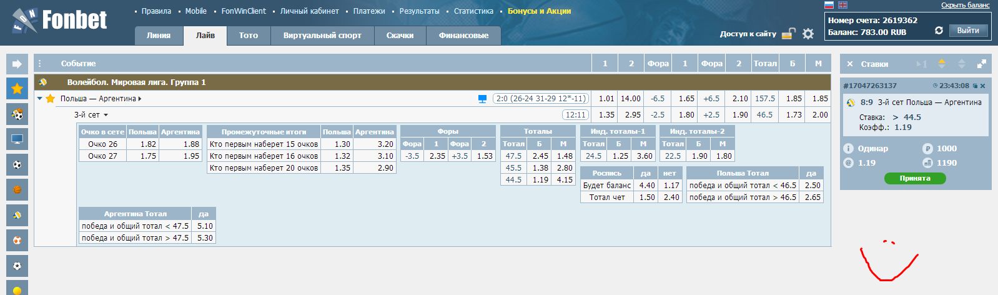This screenshot has width=998, height=295.
Task: Select handicap +3.5 odds 1.53
Action: 484,156
